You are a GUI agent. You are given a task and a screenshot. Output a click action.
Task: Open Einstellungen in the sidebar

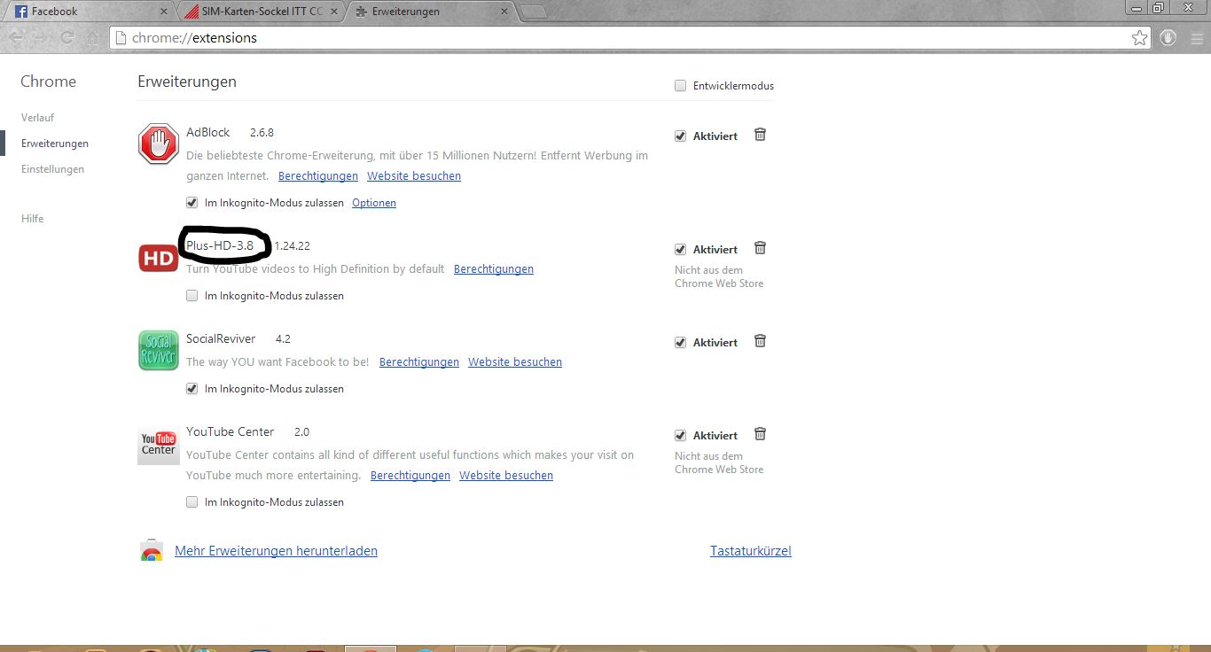(x=52, y=169)
